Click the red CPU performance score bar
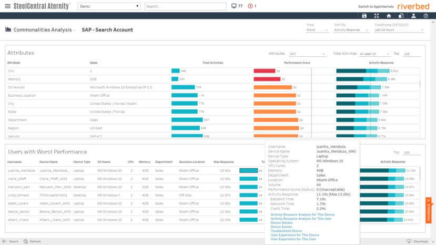 (x=265, y=71)
